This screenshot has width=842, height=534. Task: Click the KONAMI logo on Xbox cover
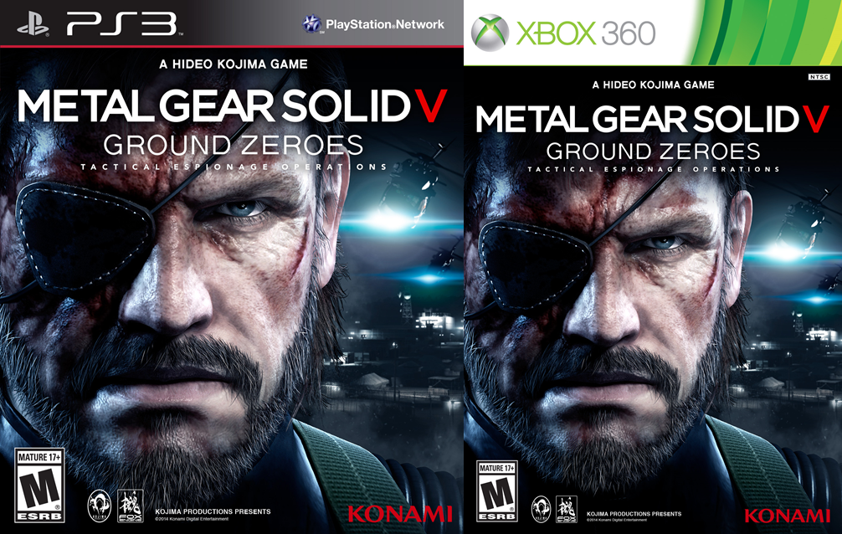click(x=788, y=516)
